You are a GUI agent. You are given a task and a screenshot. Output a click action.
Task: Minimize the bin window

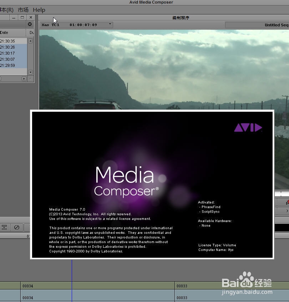coord(14,17)
